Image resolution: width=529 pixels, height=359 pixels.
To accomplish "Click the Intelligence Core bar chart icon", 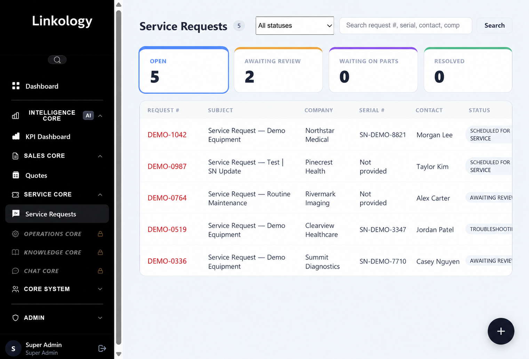I will point(16,116).
